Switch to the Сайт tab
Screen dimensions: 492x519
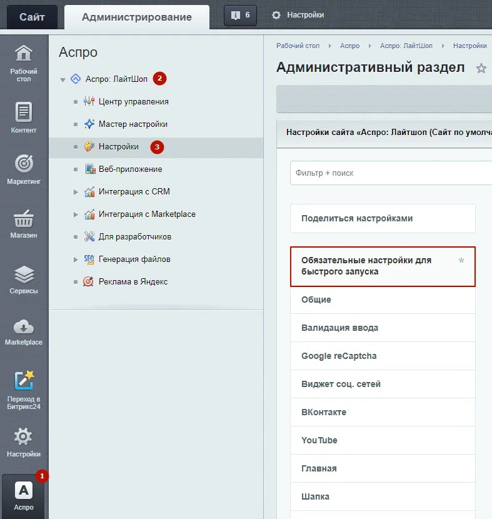32,17
